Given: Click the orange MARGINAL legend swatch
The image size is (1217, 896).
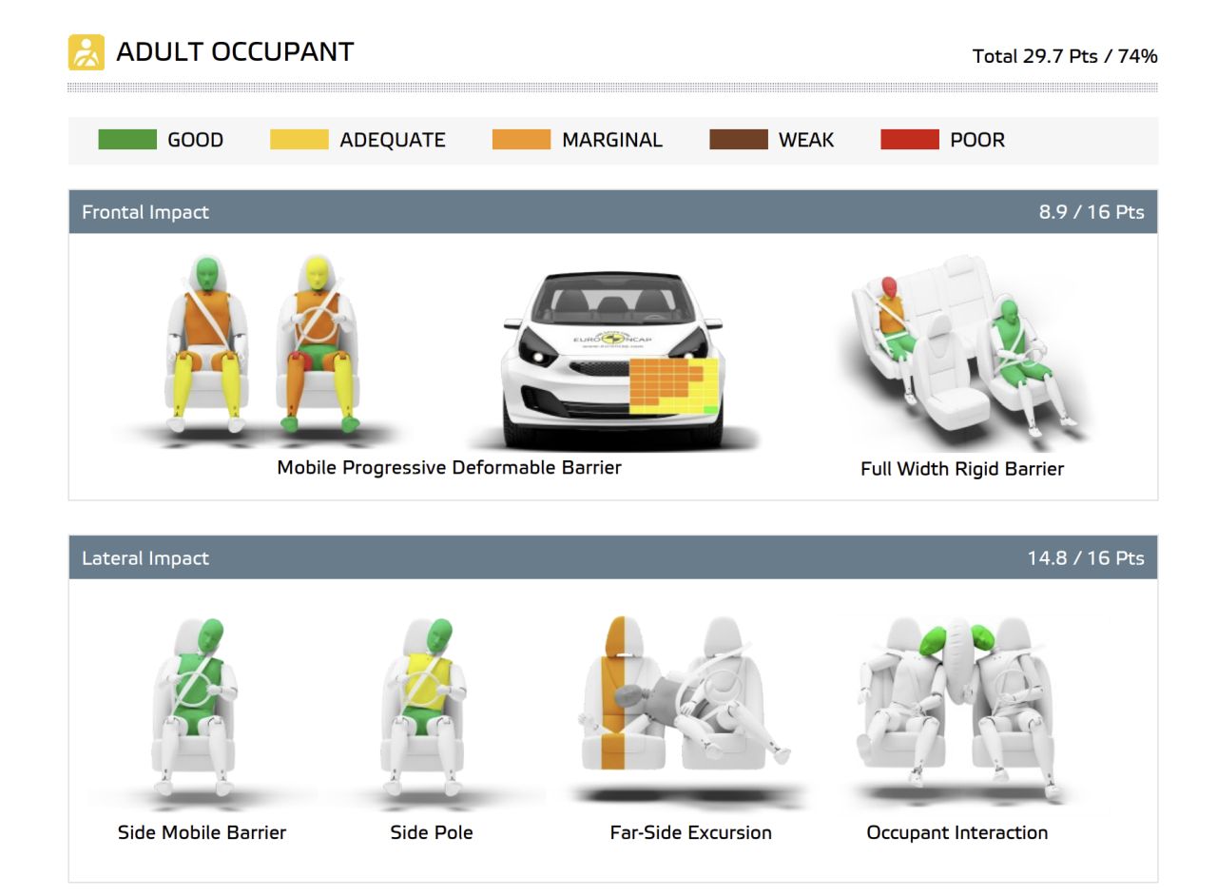Looking at the screenshot, I should (x=521, y=140).
